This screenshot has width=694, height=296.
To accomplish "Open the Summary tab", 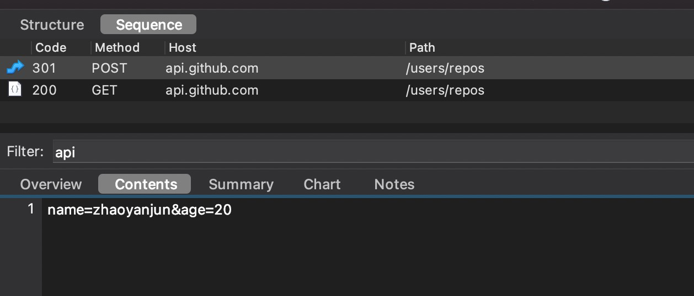I will [241, 184].
